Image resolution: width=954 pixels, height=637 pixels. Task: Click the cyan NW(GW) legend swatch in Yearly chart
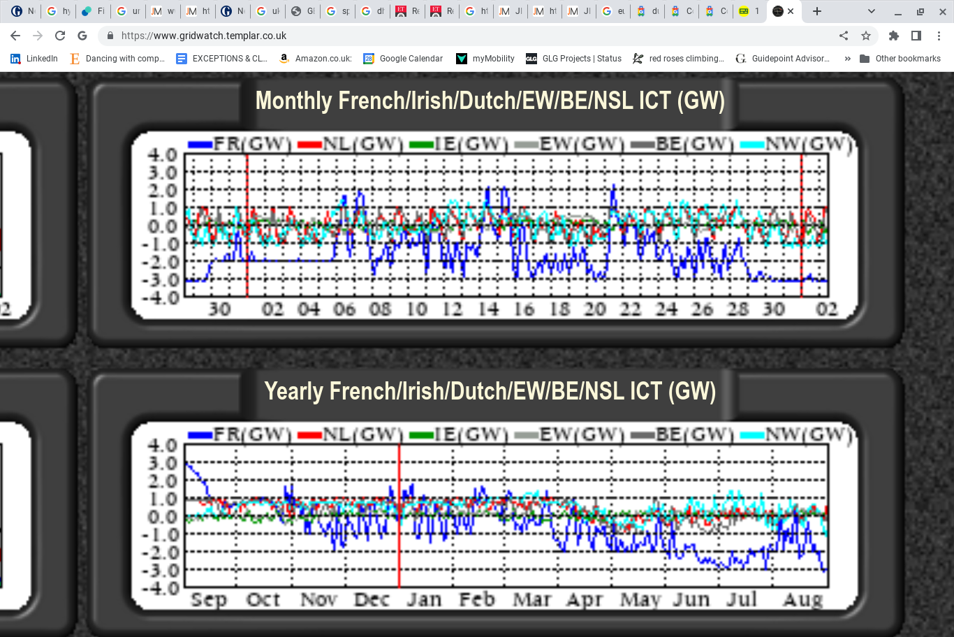click(752, 435)
